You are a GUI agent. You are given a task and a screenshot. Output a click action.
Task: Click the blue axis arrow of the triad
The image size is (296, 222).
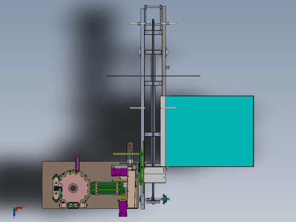(14, 213)
